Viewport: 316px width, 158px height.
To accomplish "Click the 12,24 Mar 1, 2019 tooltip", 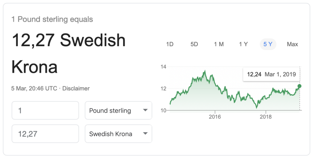I will pos(271,74).
